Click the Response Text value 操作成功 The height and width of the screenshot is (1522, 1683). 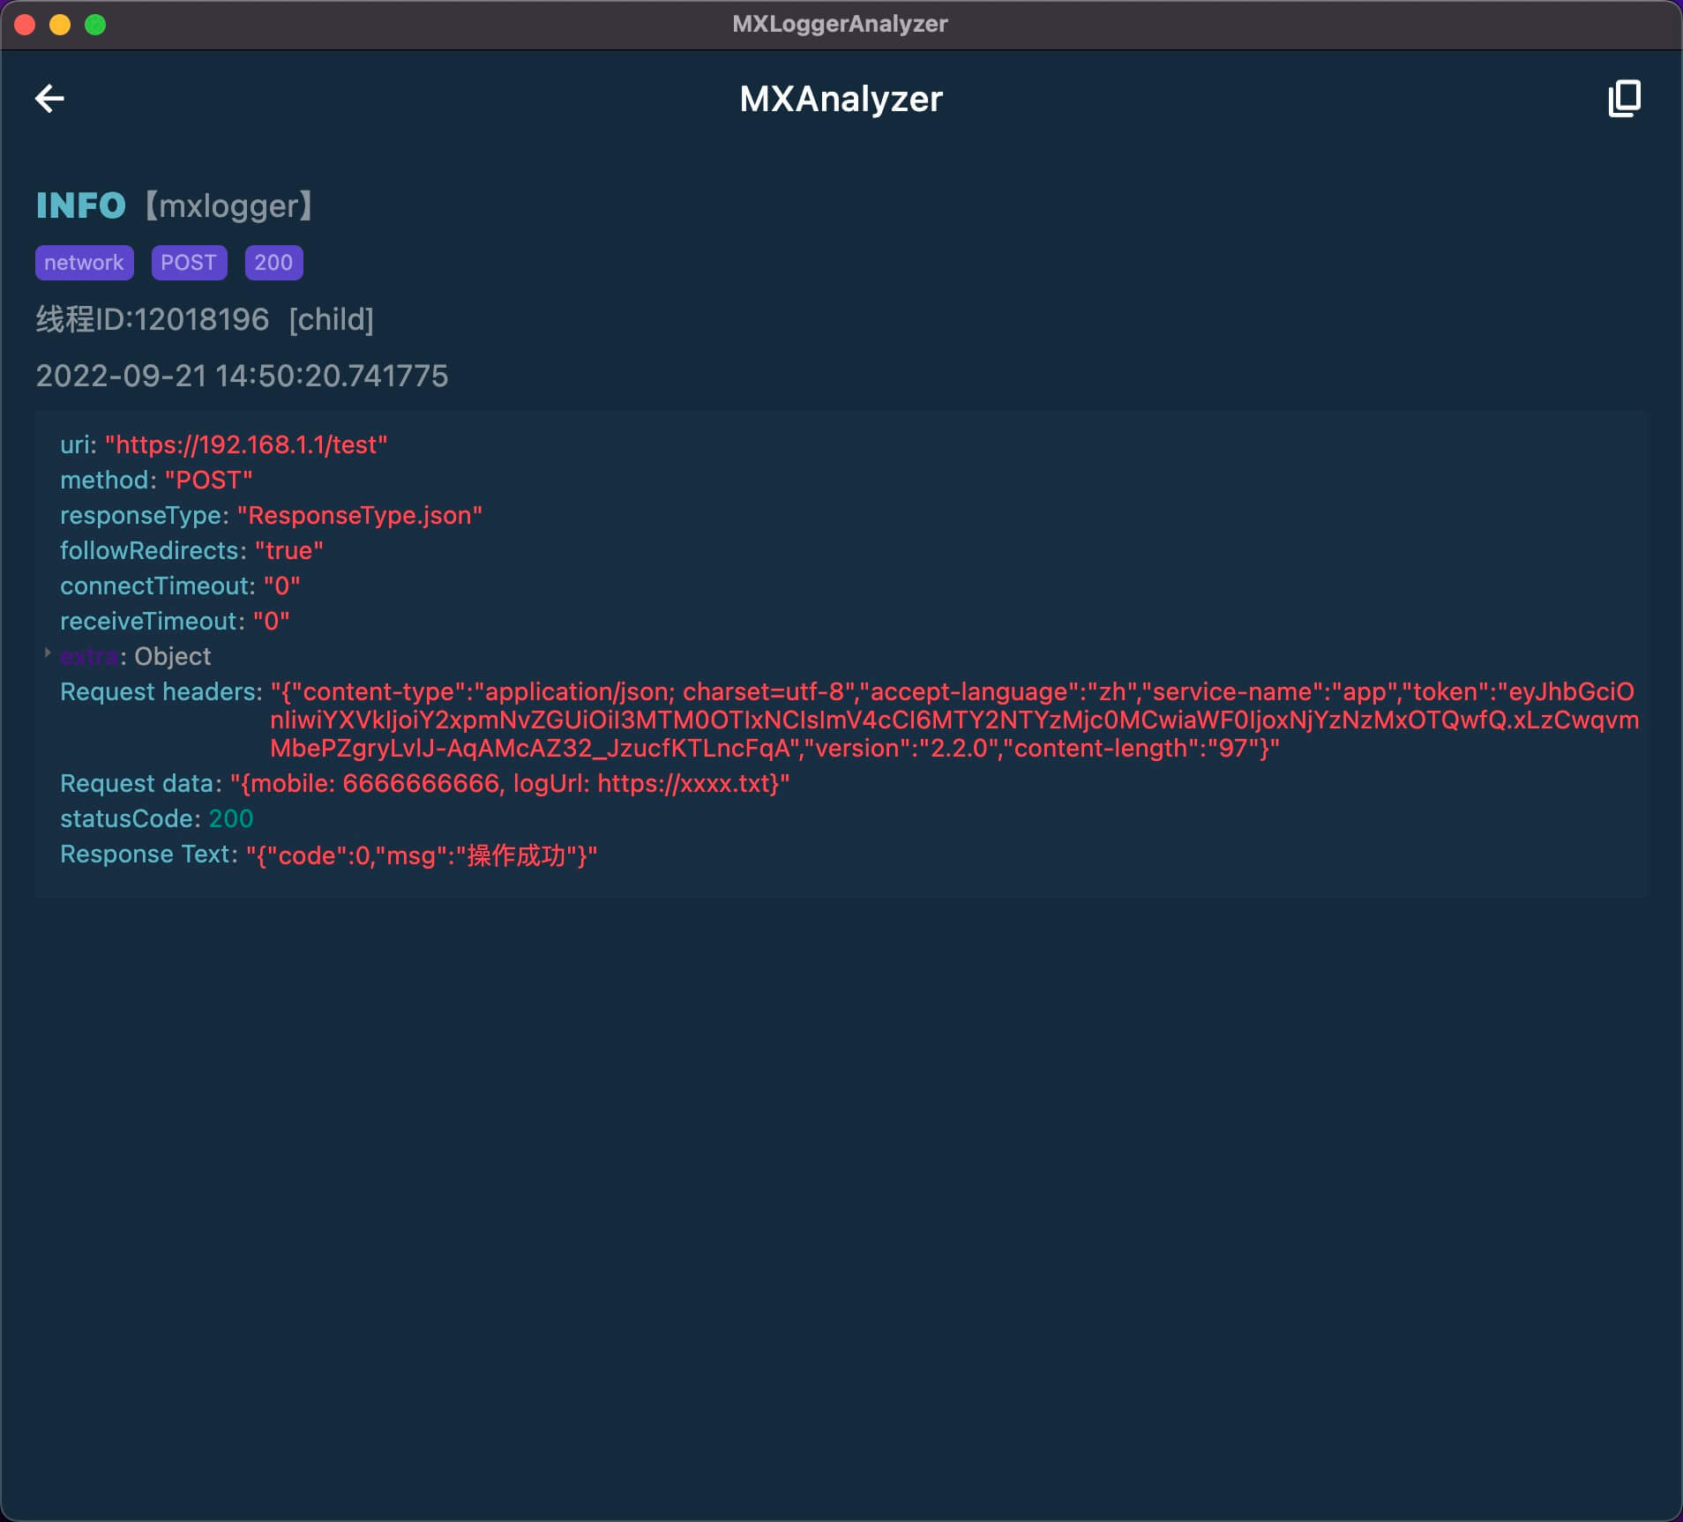point(422,854)
